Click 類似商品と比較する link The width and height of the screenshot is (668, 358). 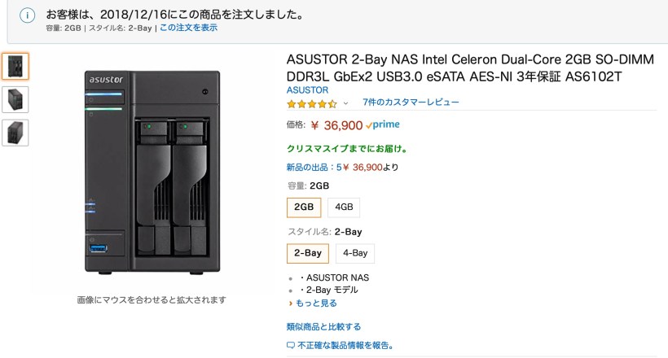[323, 326]
